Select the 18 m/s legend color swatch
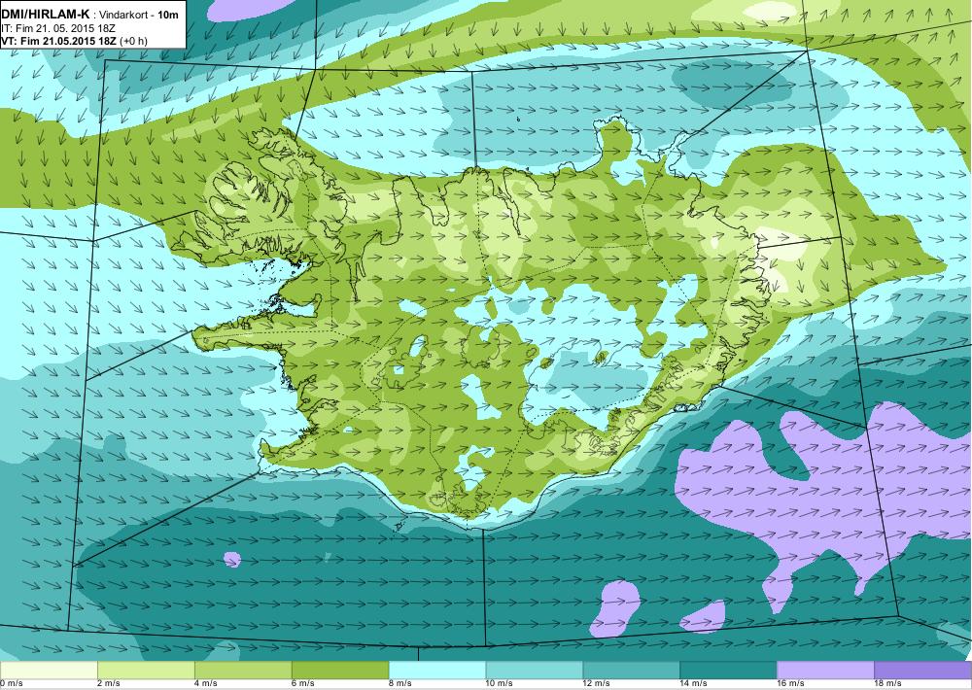This screenshot has height=690, width=972. tap(923, 671)
